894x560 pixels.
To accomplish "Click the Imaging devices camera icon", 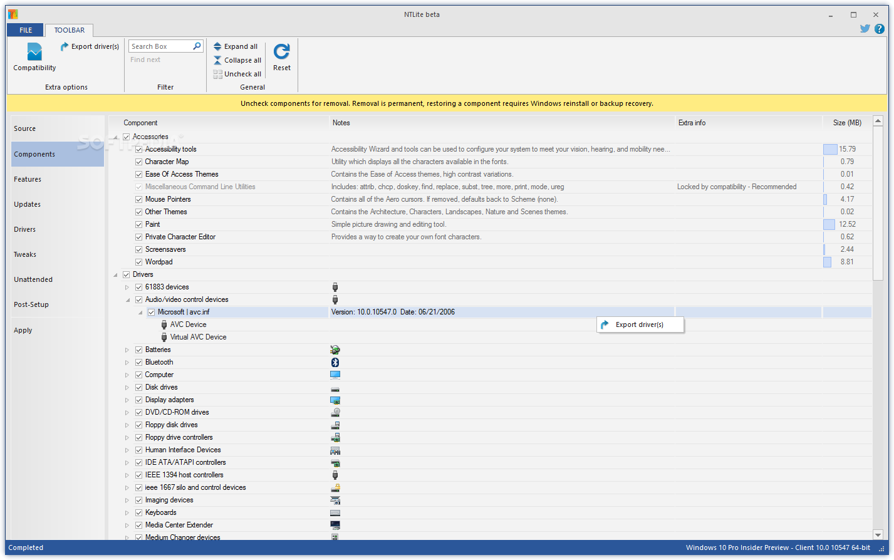I will [x=335, y=500].
